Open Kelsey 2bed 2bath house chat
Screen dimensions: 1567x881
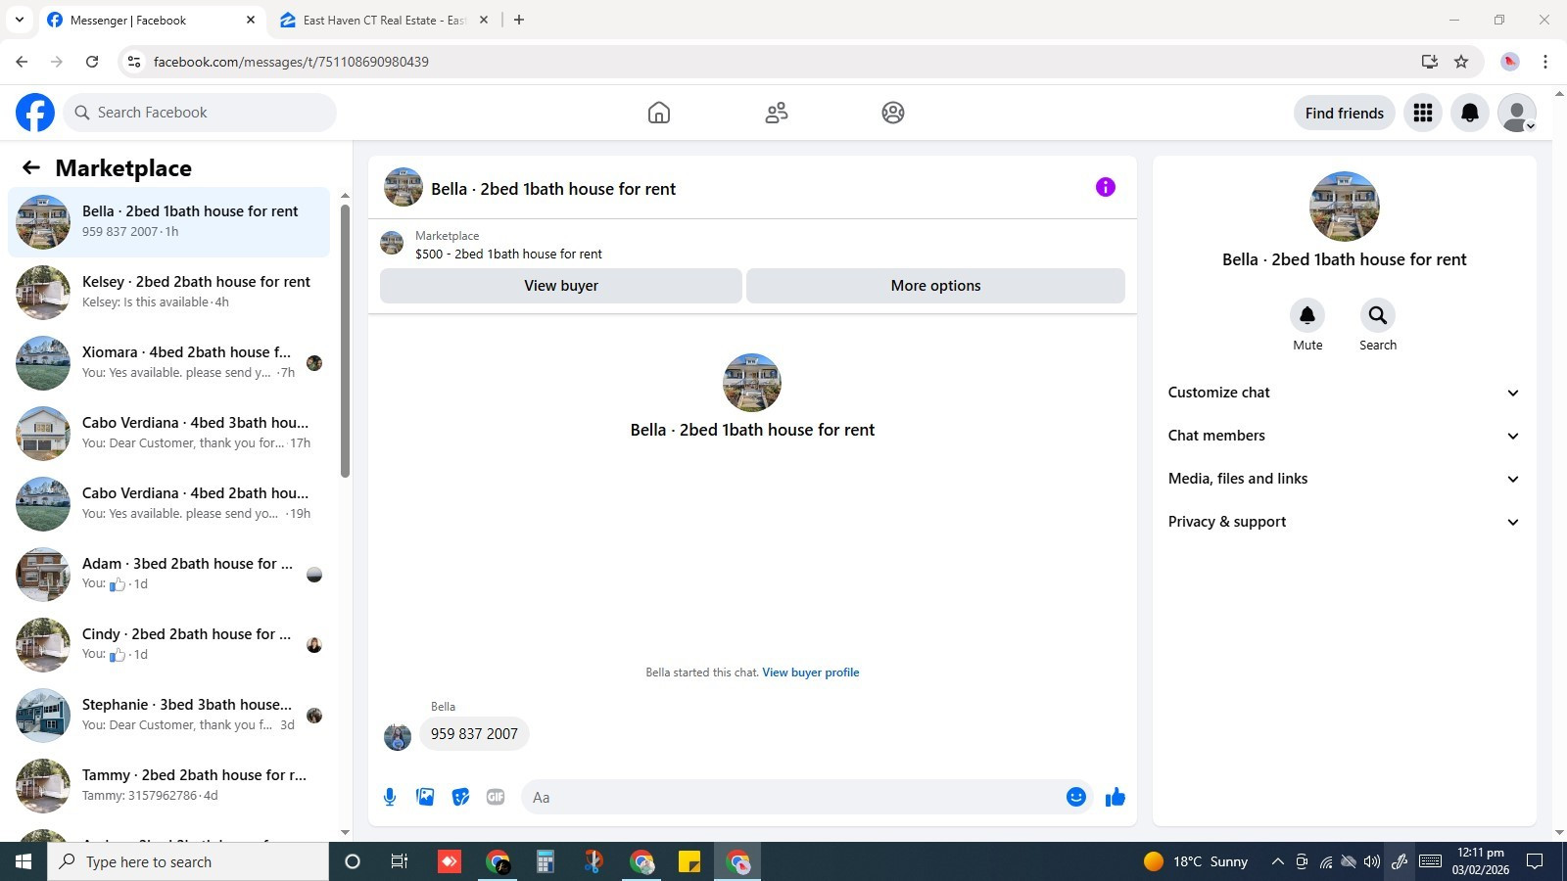click(168, 293)
